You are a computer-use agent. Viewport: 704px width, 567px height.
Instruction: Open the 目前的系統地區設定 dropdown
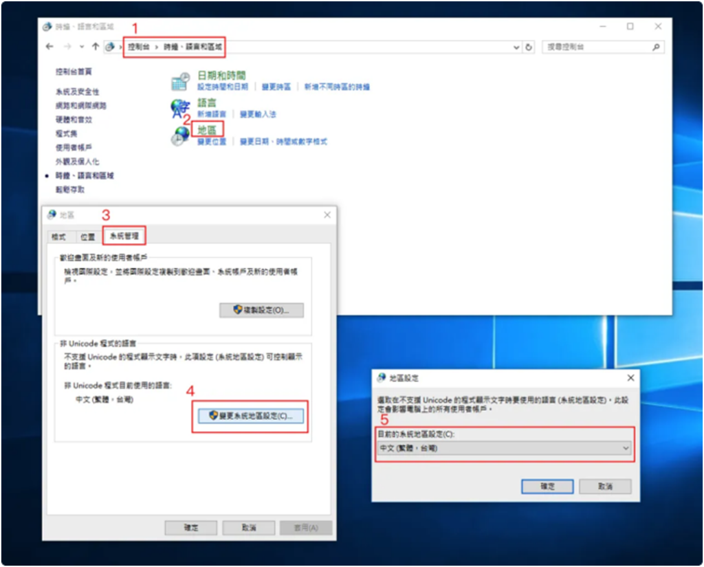coord(505,448)
